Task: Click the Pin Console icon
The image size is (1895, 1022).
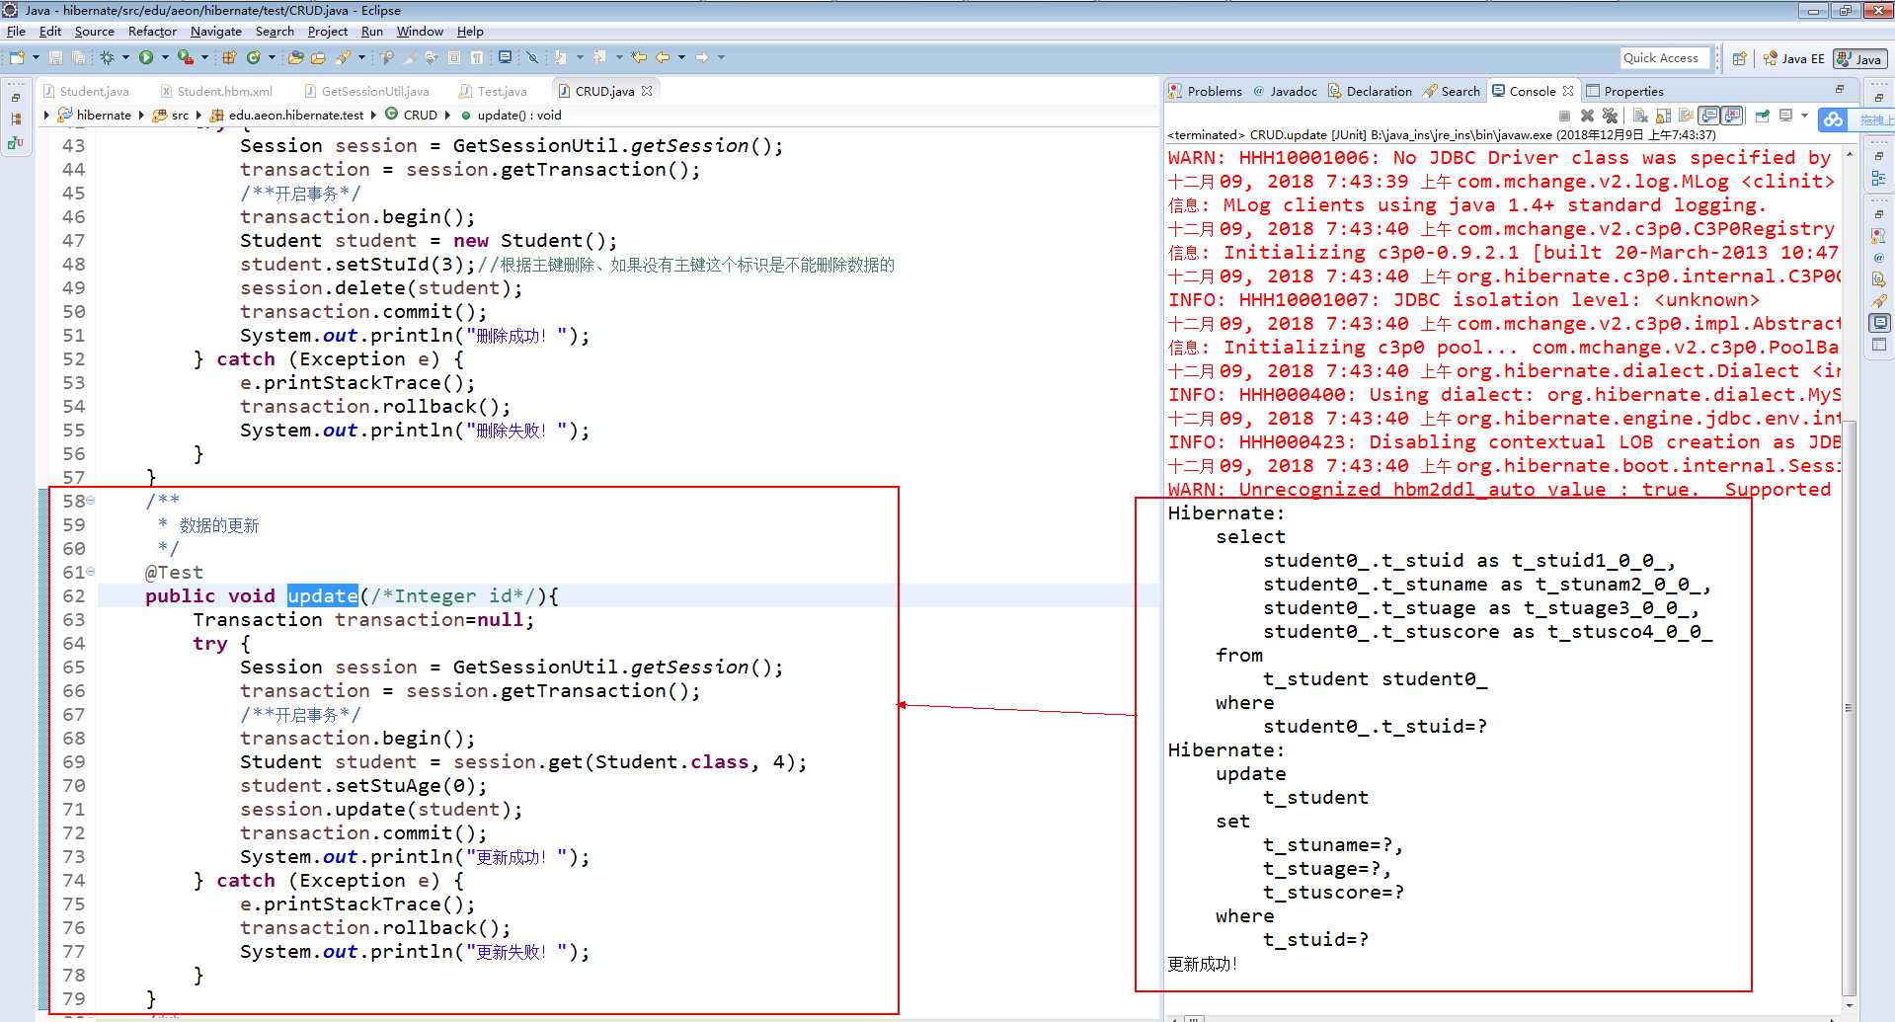Action: coord(1763,116)
